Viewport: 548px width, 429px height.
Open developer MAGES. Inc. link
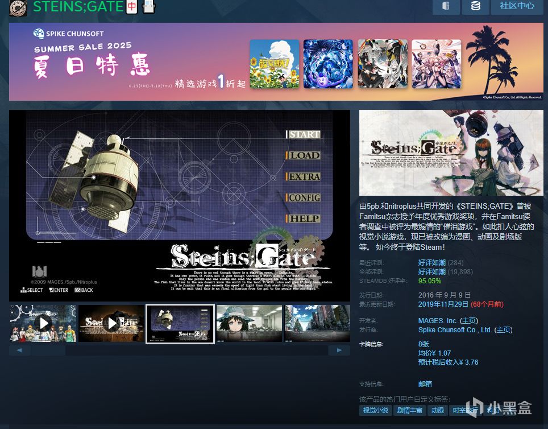(438, 320)
